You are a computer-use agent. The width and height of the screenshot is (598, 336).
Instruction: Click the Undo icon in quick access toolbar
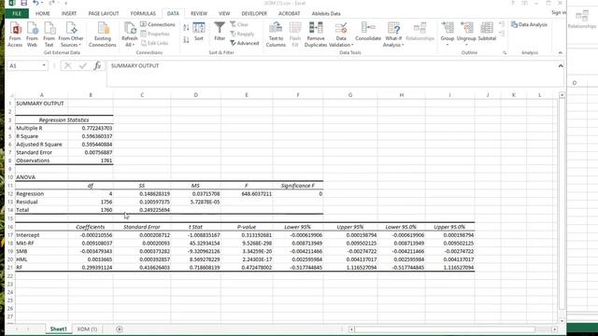36,3
